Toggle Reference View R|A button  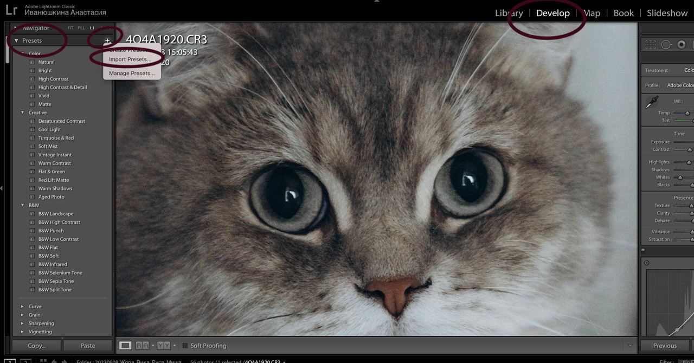(x=142, y=346)
